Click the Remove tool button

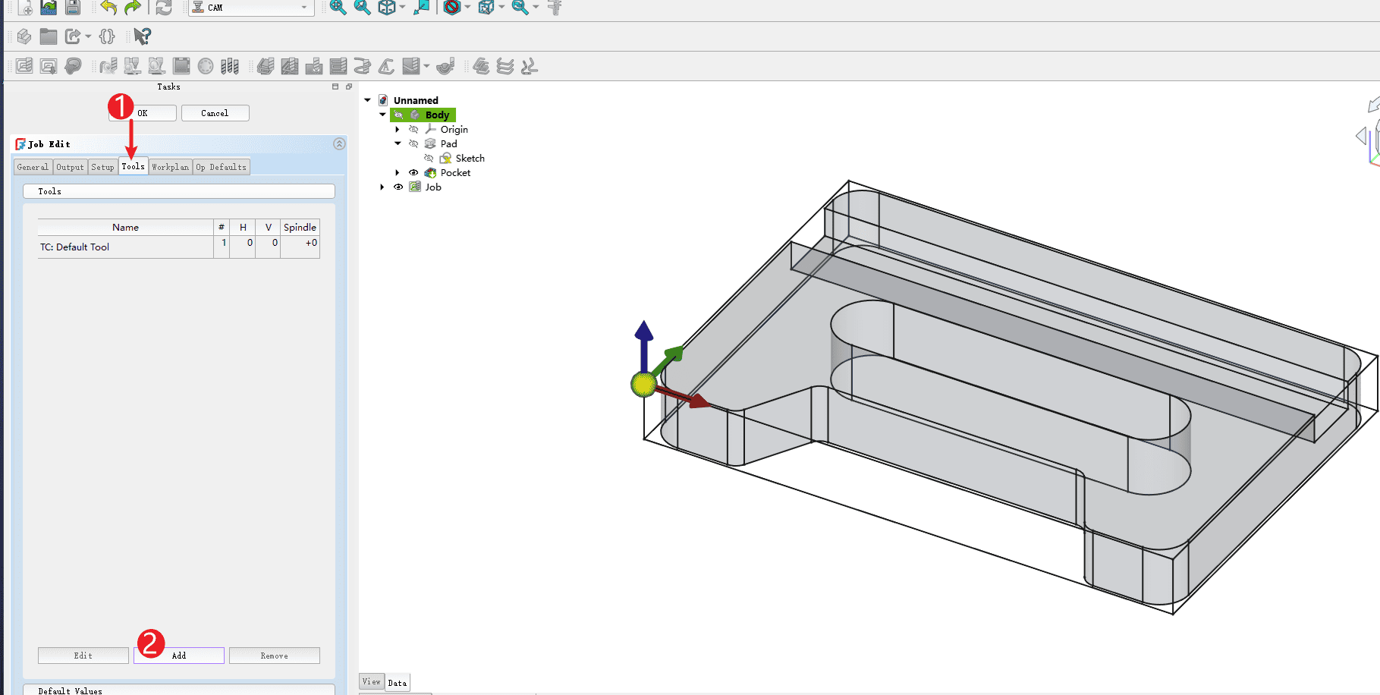[x=275, y=656]
